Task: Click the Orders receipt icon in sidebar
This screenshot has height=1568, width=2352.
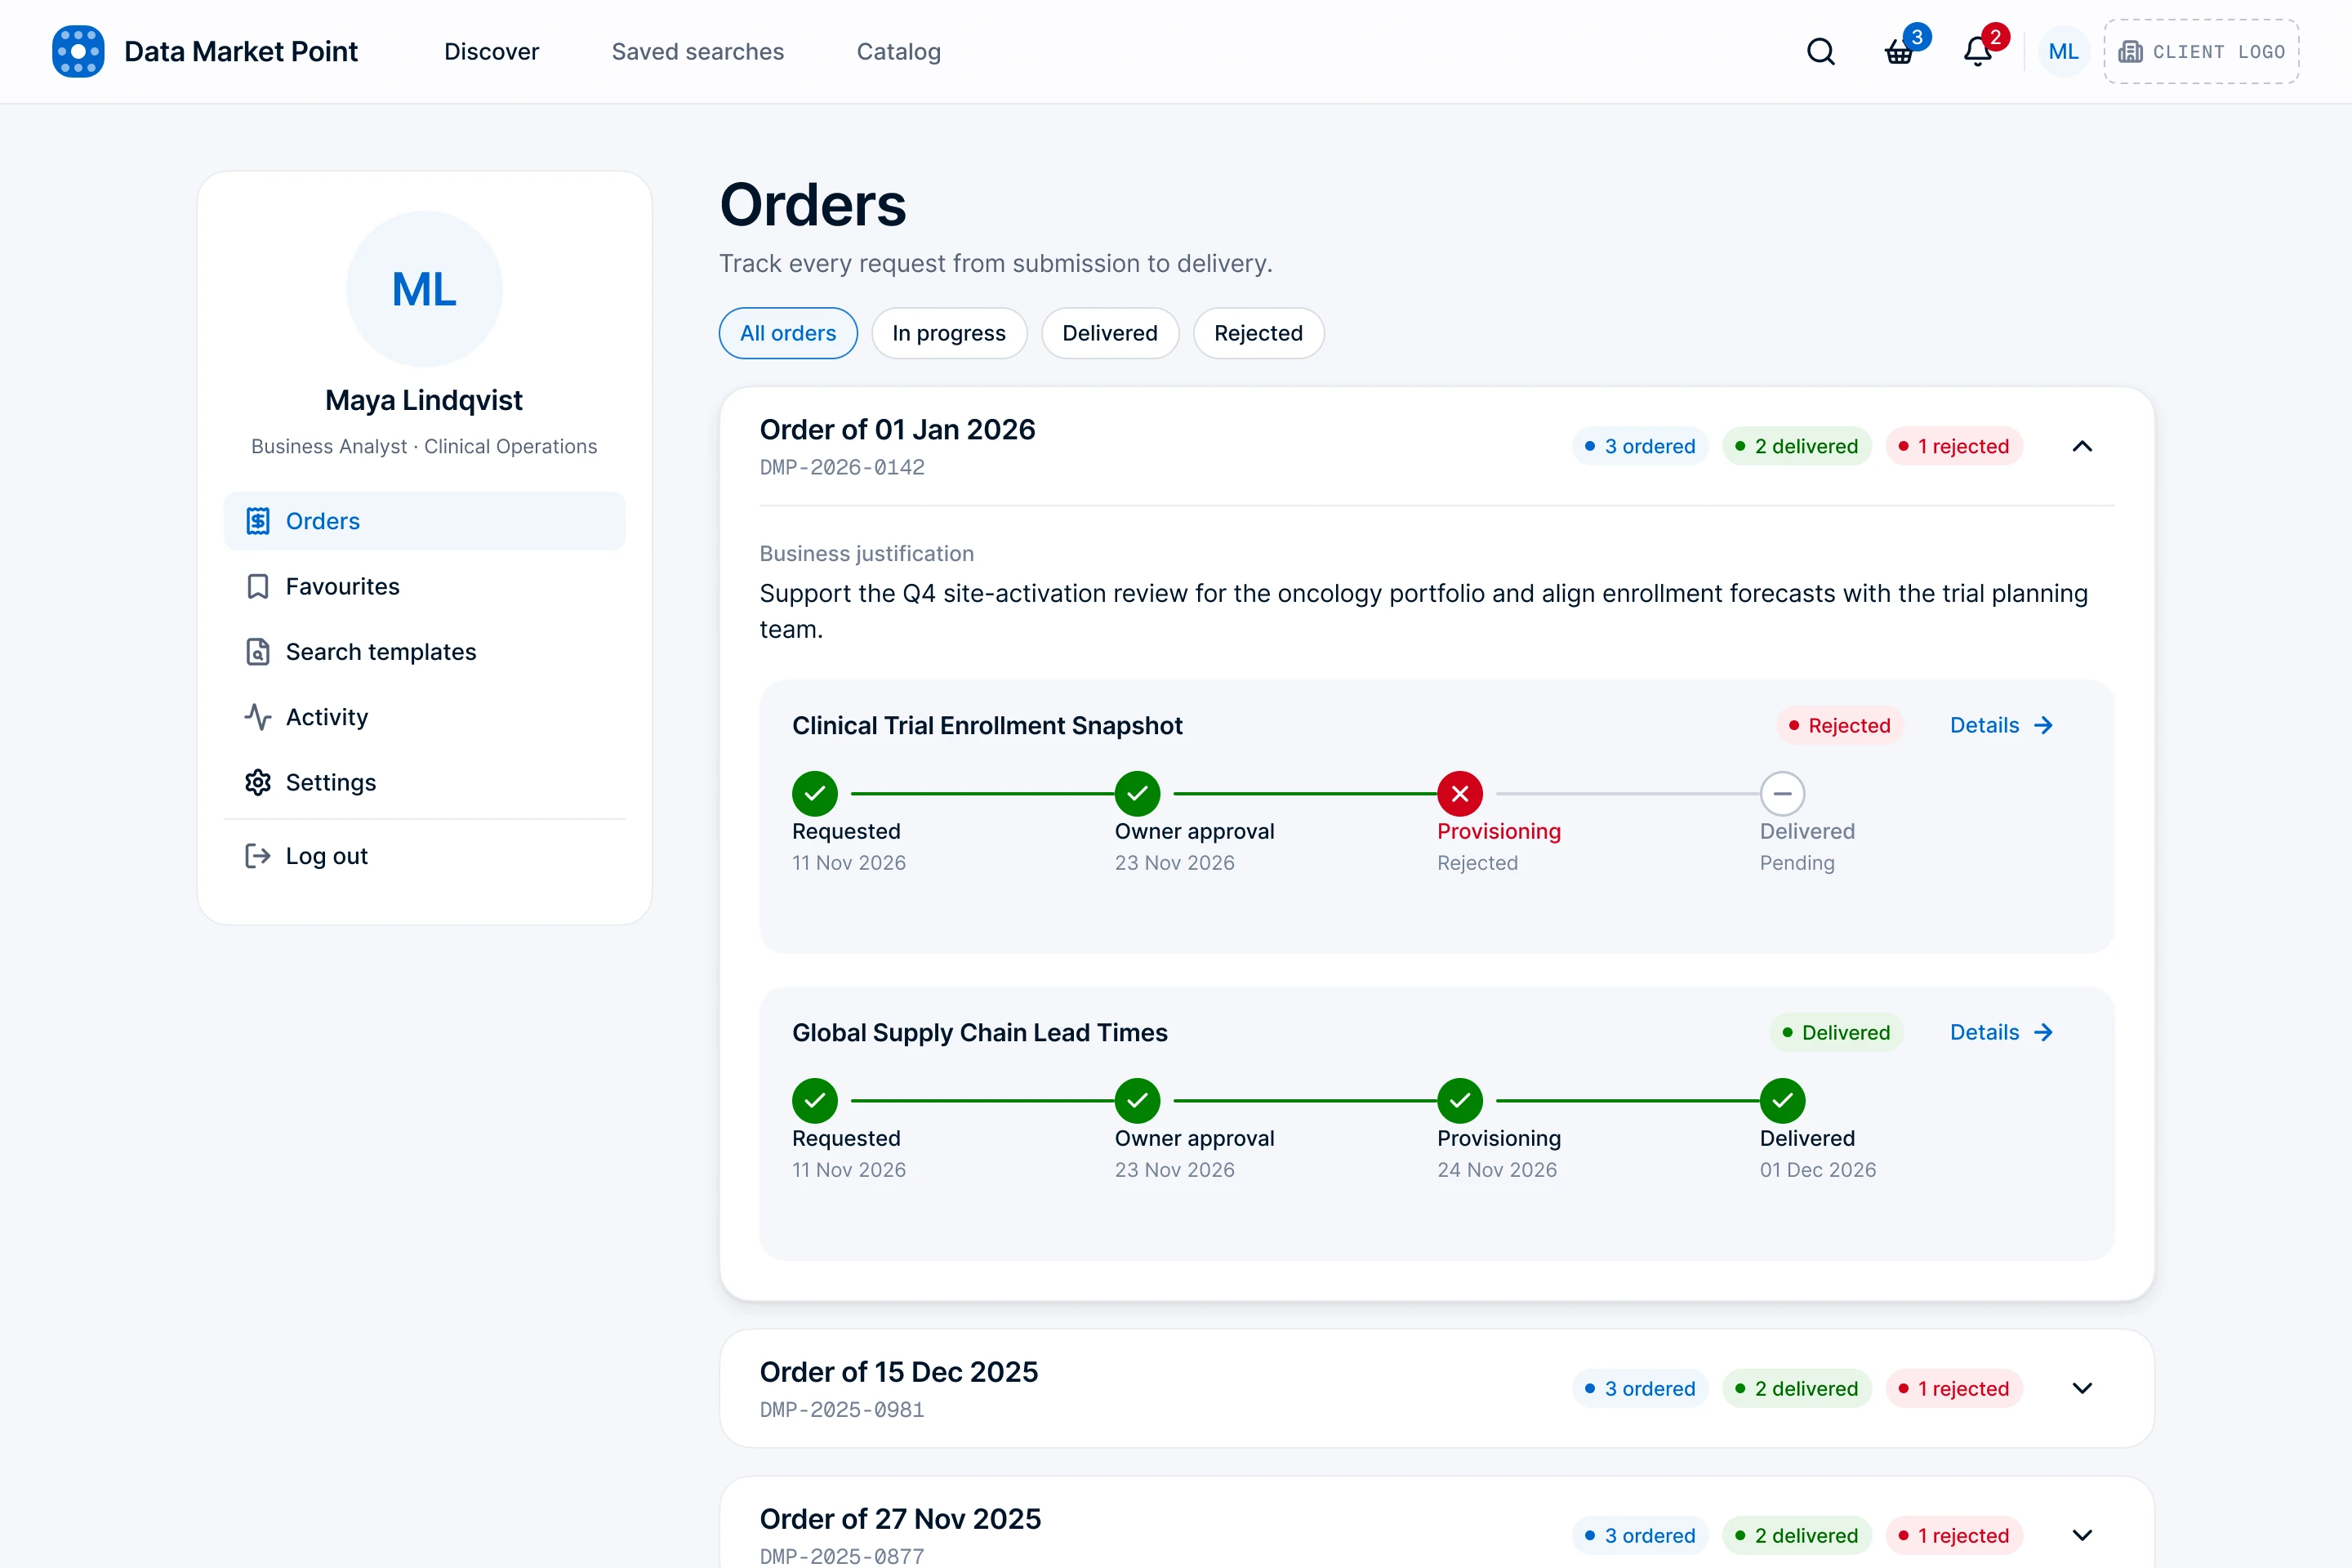Action: 258,521
